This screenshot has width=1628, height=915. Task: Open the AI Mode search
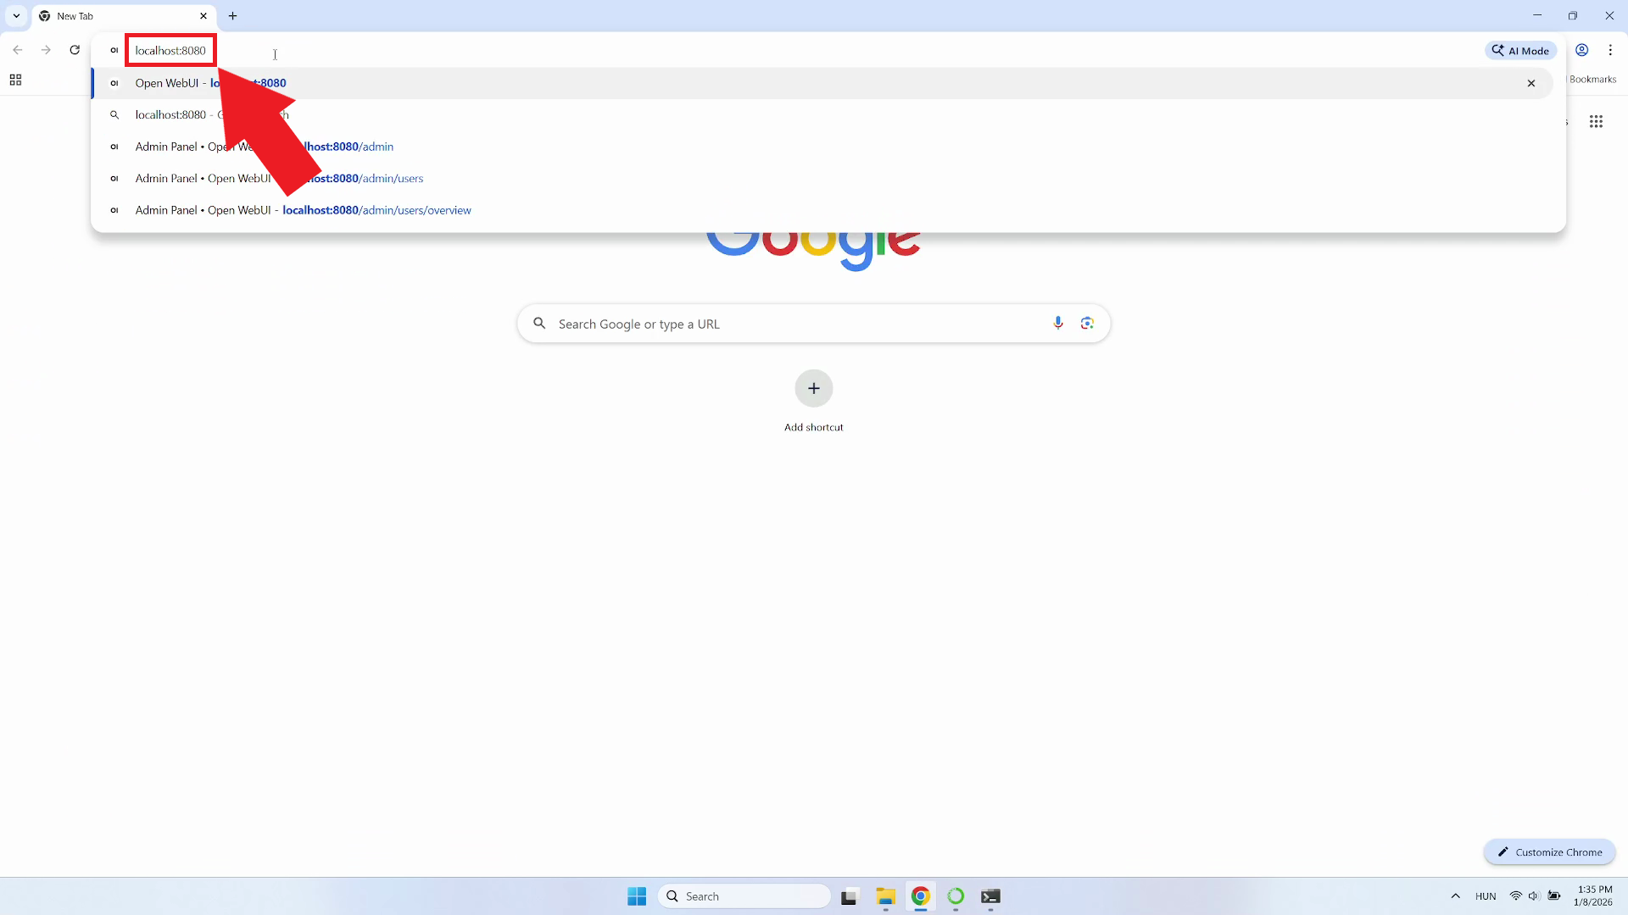tap(1520, 50)
